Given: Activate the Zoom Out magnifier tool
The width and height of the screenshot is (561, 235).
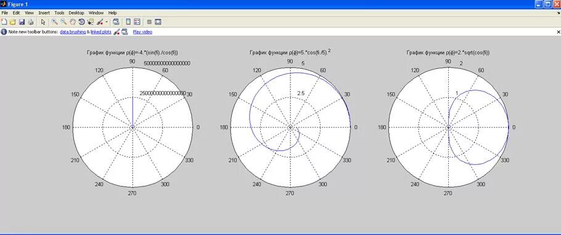Looking at the screenshot, I should (63, 22).
